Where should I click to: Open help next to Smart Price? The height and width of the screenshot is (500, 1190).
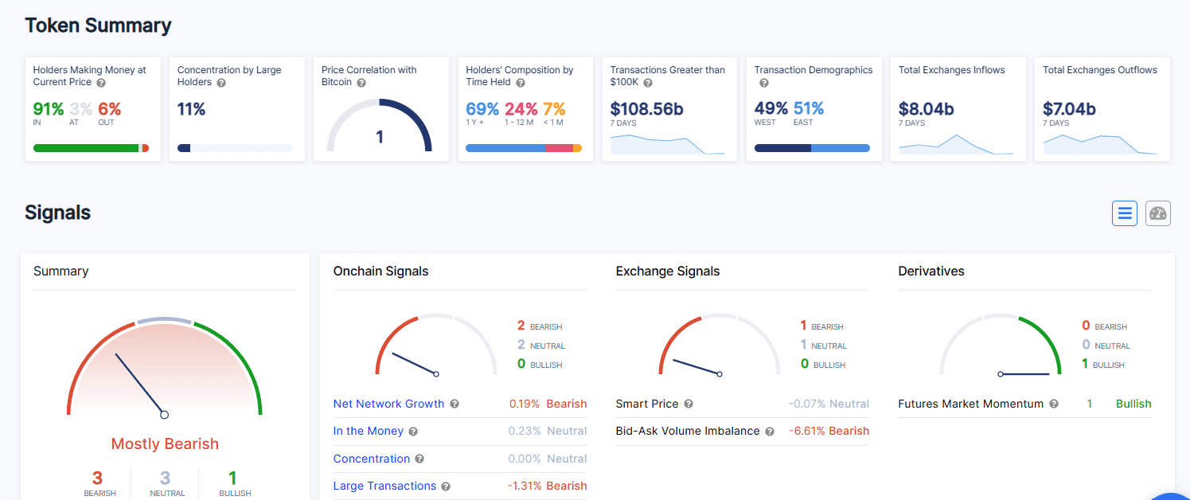688,404
